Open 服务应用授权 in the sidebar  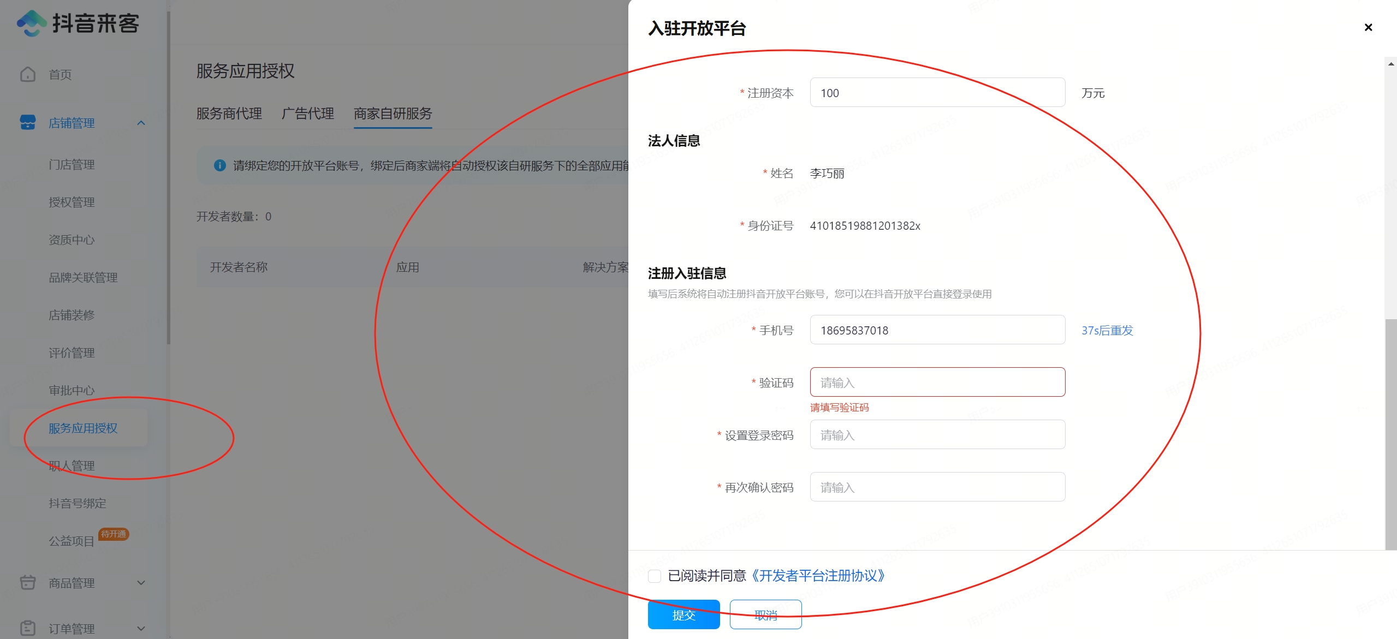[x=83, y=428]
